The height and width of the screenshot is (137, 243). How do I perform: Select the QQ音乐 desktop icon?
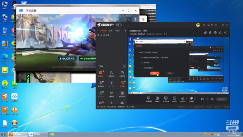[5, 85]
